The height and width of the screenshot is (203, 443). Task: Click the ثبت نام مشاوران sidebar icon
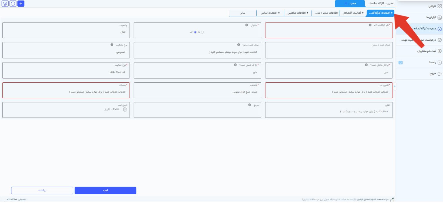click(x=440, y=51)
